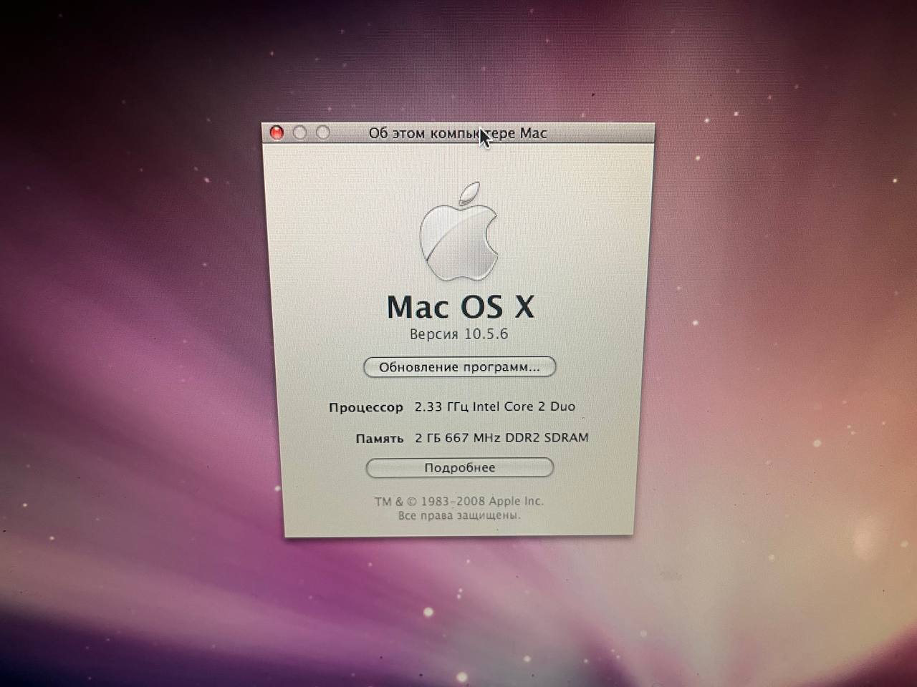Click the 667 MHz memory speed text
The height and width of the screenshot is (687, 917).
pyautogui.click(x=473, y=438)
